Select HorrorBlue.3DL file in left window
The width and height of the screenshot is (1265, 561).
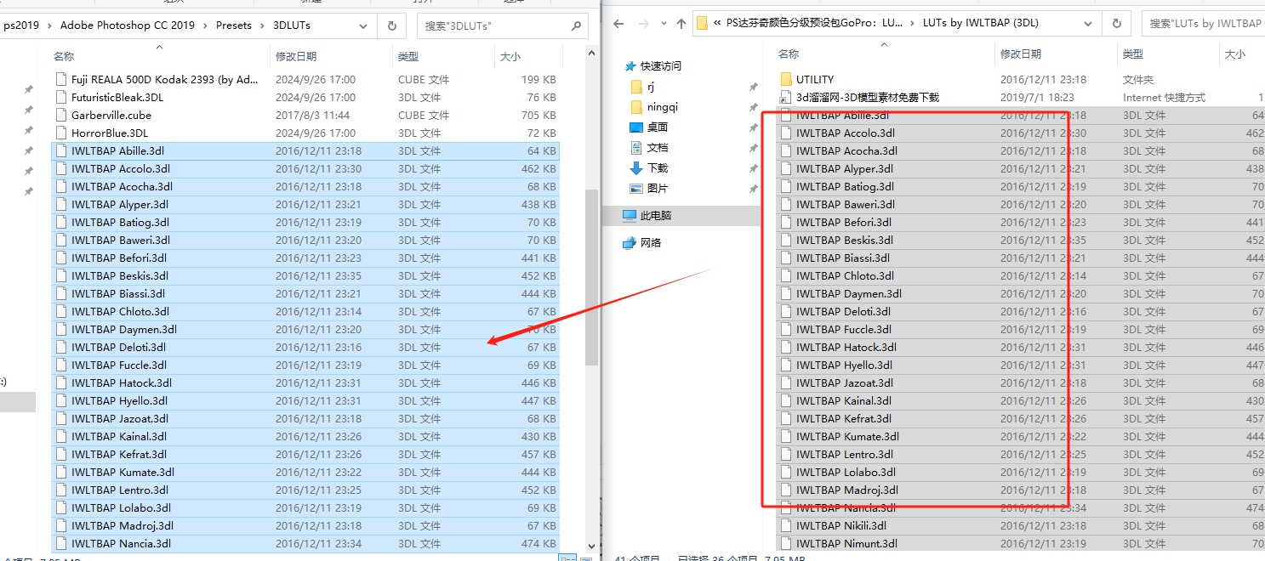point(110,133)
